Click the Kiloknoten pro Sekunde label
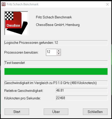The width and height of the screenshot is (112, 119). pos(22,98)
